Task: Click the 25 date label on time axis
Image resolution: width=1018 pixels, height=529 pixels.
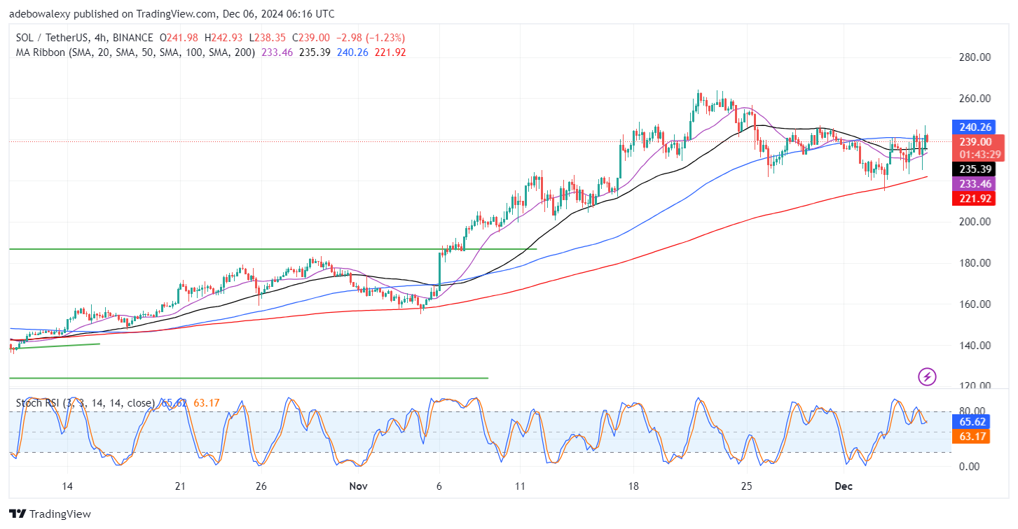Action: [745, 486]
